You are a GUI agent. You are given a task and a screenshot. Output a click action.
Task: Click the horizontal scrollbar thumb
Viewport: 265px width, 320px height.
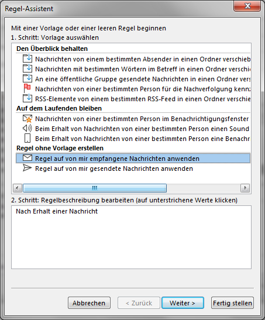tap(95, 188)
